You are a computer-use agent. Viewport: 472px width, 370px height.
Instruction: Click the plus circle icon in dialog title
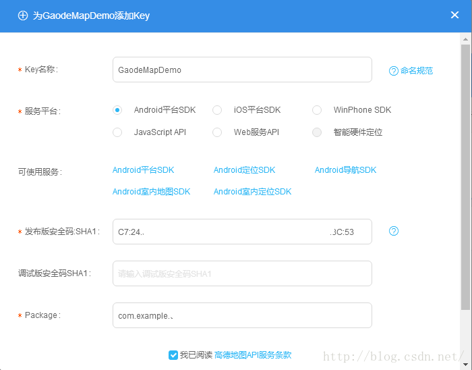click(23, 16)
